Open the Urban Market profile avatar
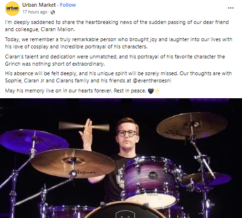This screenshot has height=218, width=242. pos(12,9)
